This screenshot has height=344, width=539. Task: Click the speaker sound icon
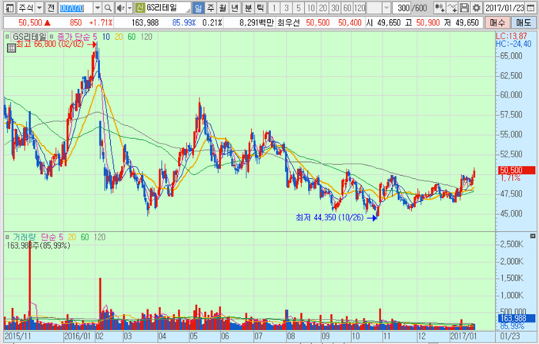click(119, 8)
